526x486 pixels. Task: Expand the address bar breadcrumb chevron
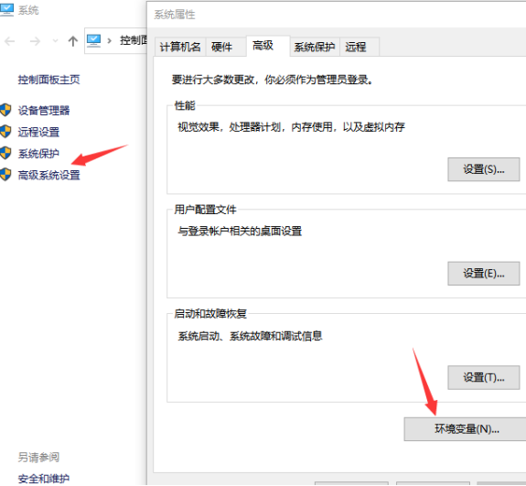pyautogui.click(x=110, y=41)
